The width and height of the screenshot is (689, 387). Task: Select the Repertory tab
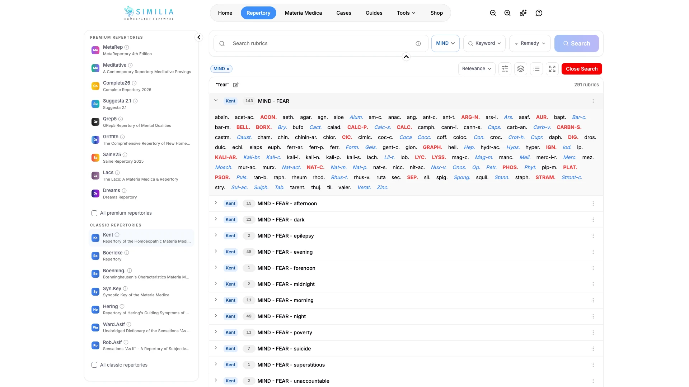tap(258, 13)
